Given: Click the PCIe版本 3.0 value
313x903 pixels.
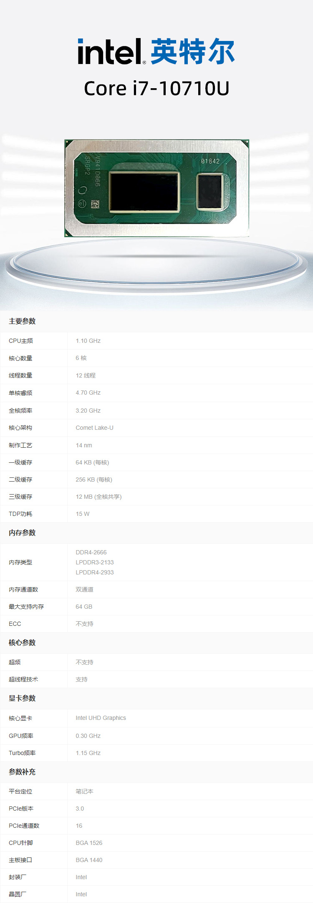Looking at the screenshot, I should pos(80,809).
